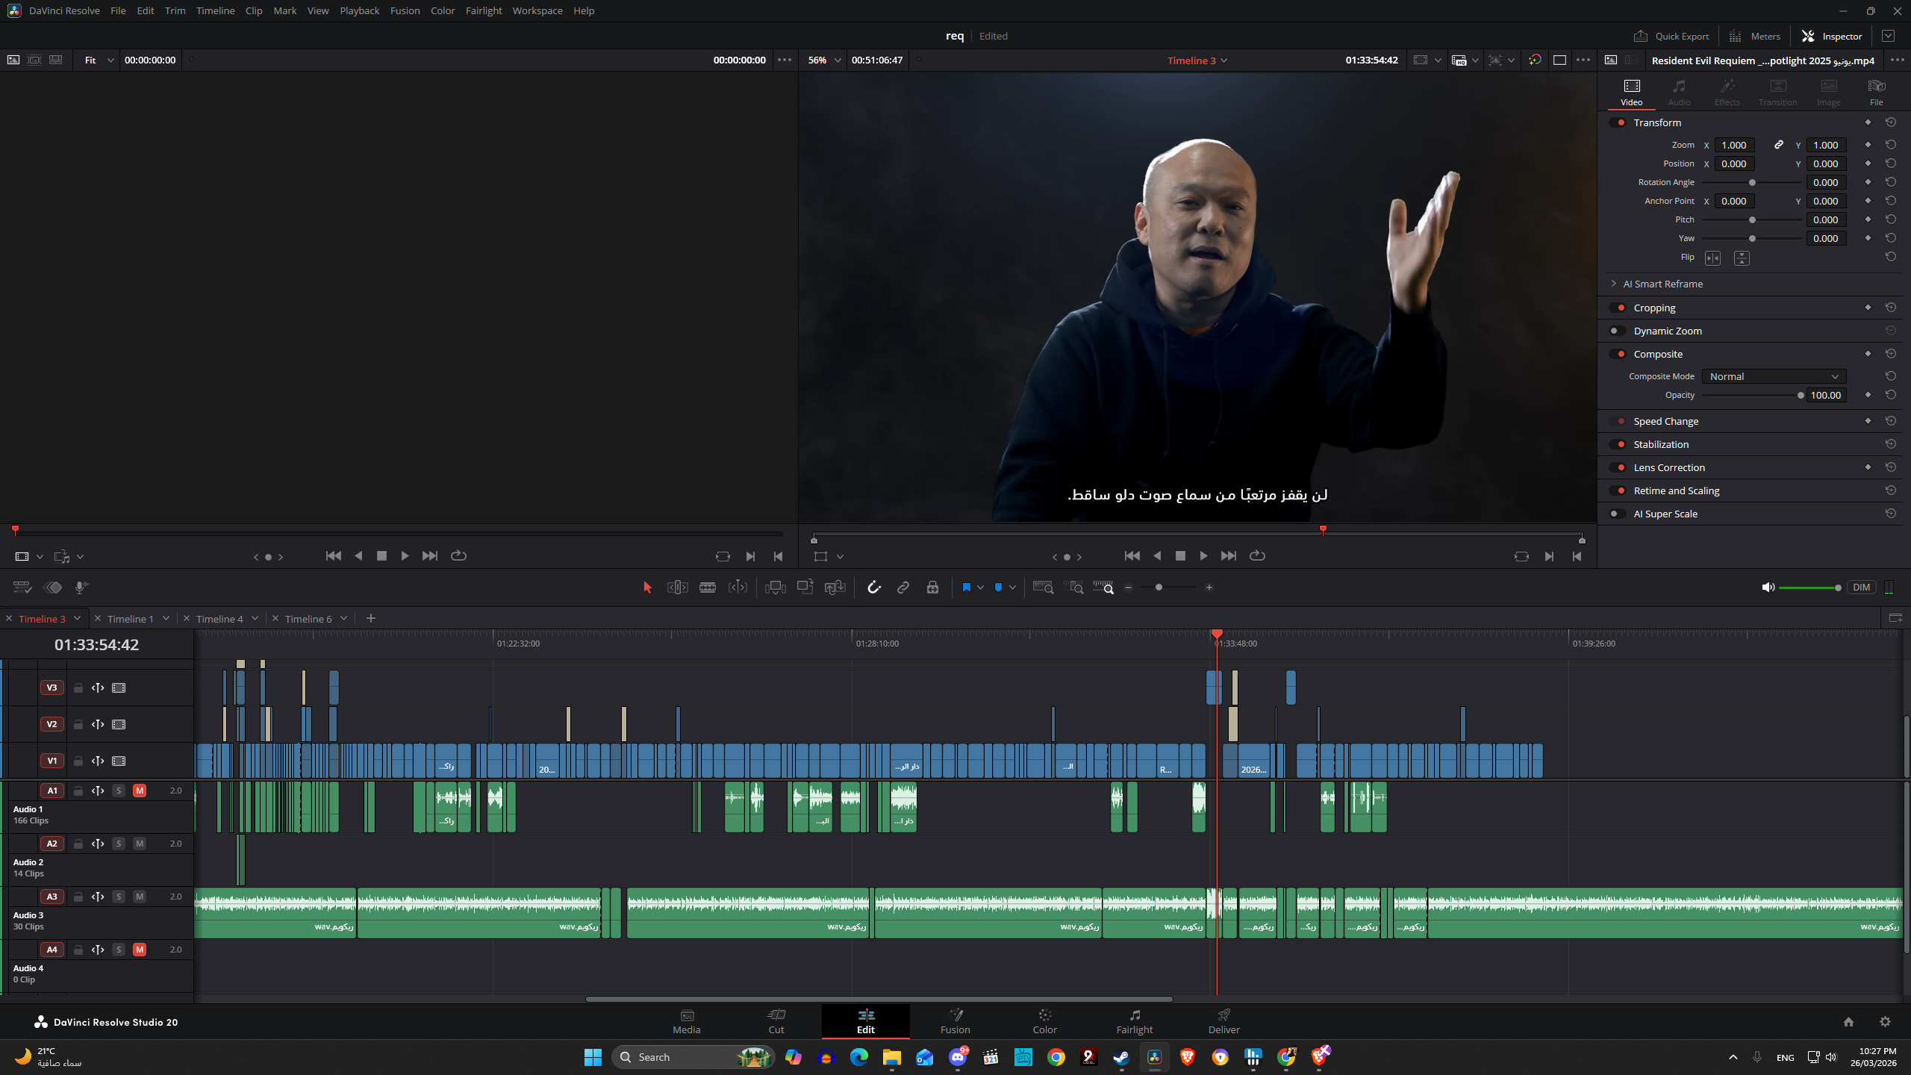Open the Playback menu
Viewport: 1911px width, 1075px height.
pyautogui.click(x=359, y=10)
